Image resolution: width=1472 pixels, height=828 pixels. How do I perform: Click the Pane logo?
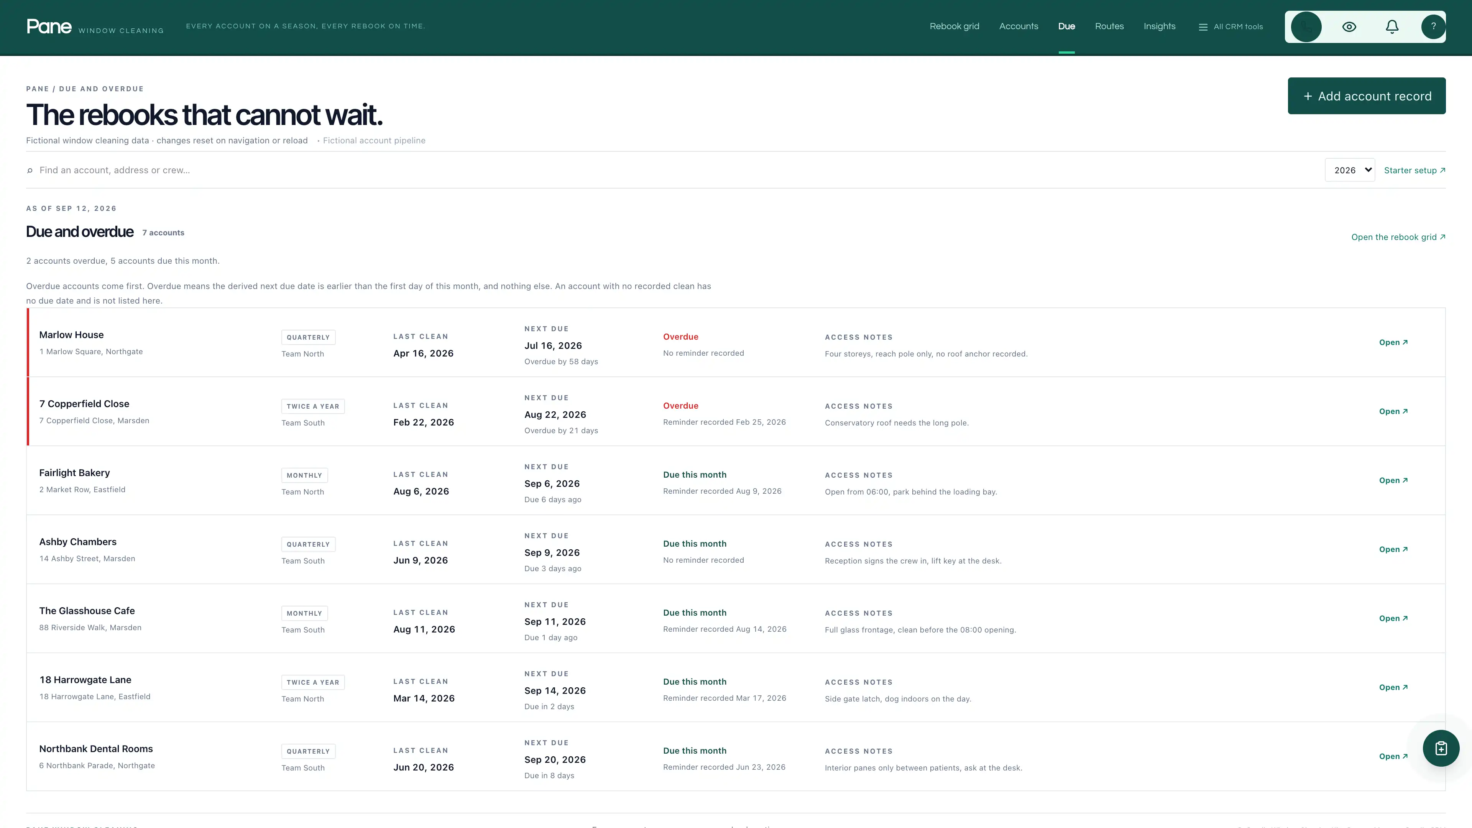click(49, 27)
